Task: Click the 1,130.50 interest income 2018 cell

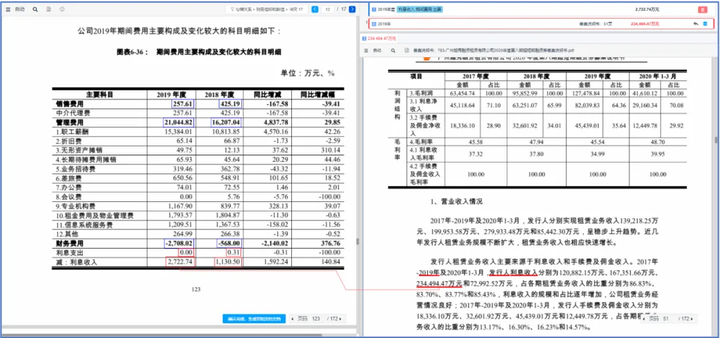Action: (x=227, y=262)
